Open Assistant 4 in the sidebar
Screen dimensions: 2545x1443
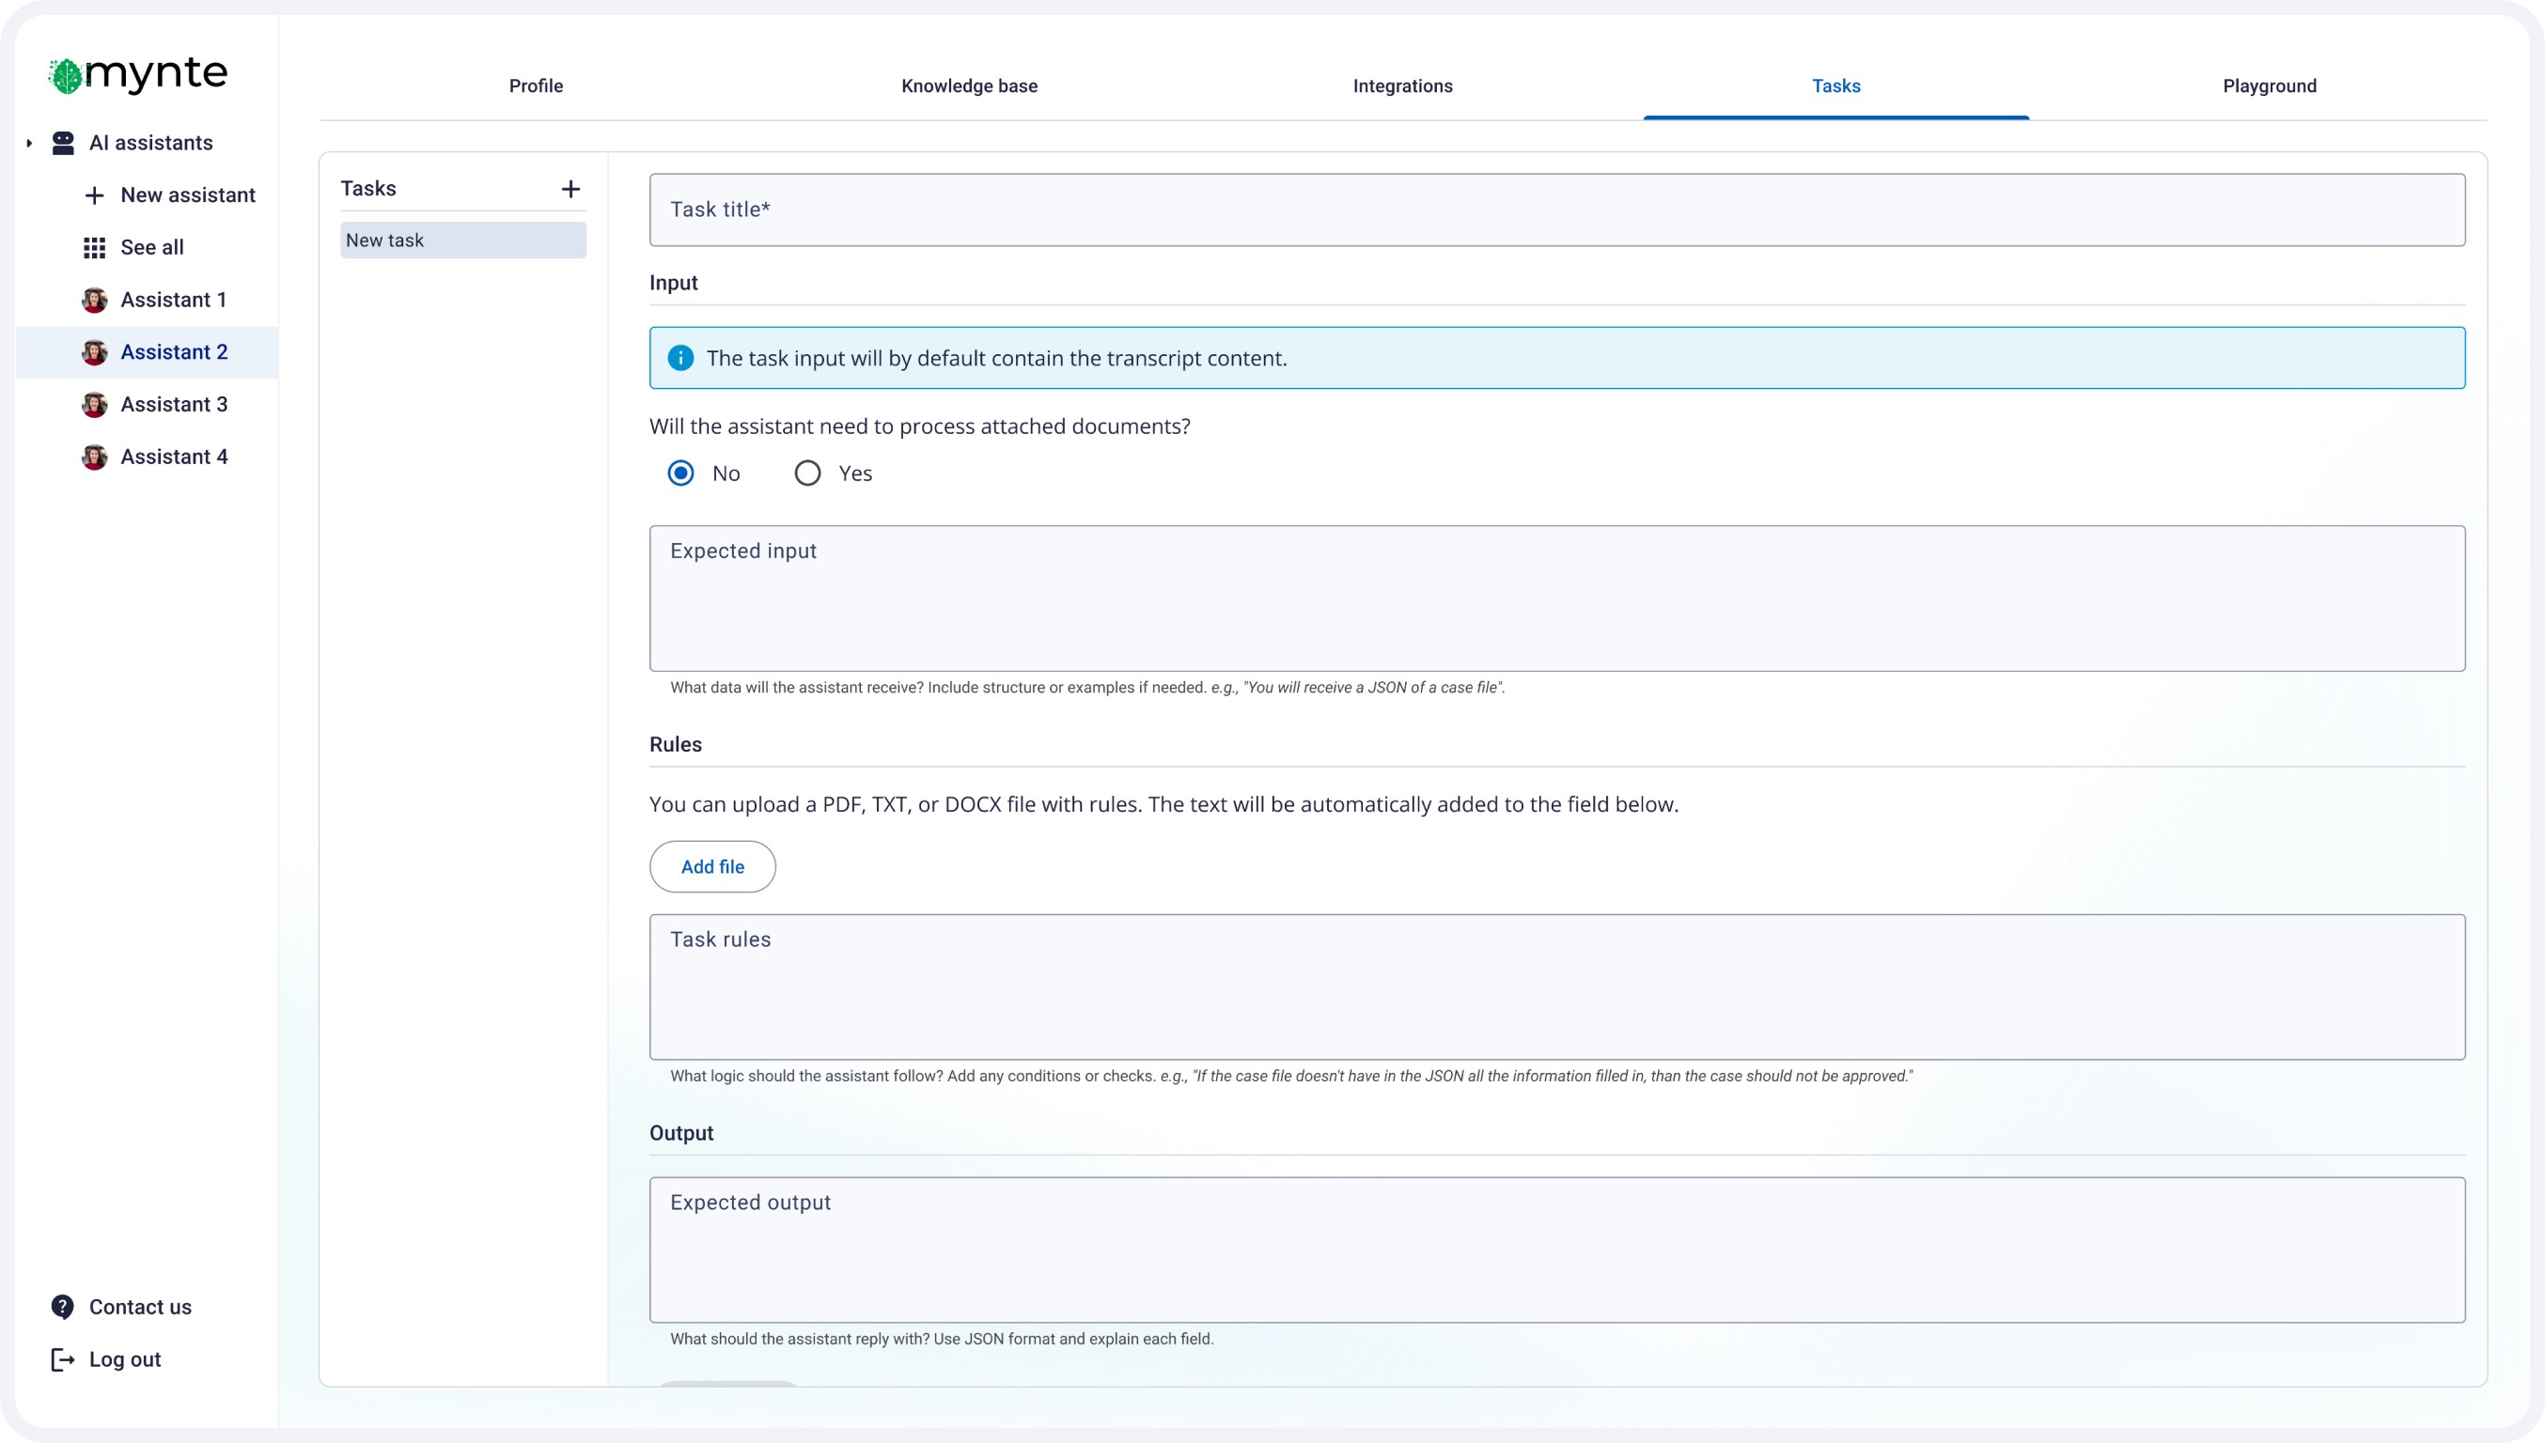[174, 457]
